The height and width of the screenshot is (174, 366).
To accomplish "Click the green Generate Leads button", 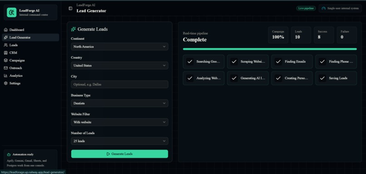I will tap(119, 154).
